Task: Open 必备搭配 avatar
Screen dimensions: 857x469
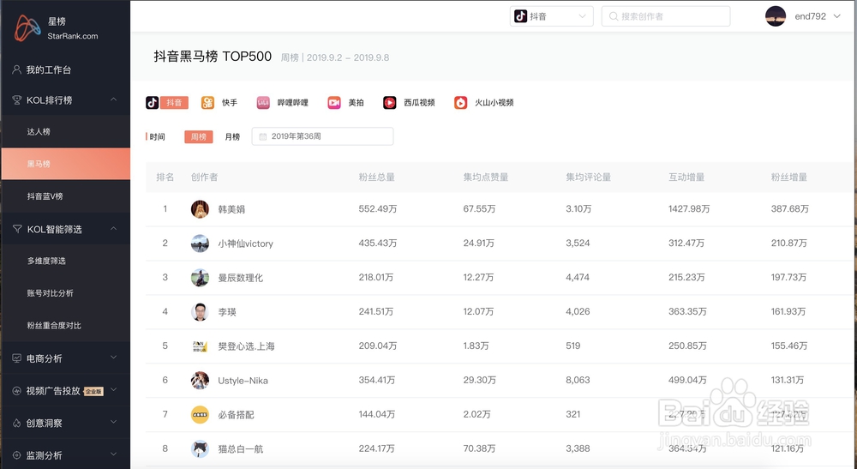Action: tap(200, 414)
